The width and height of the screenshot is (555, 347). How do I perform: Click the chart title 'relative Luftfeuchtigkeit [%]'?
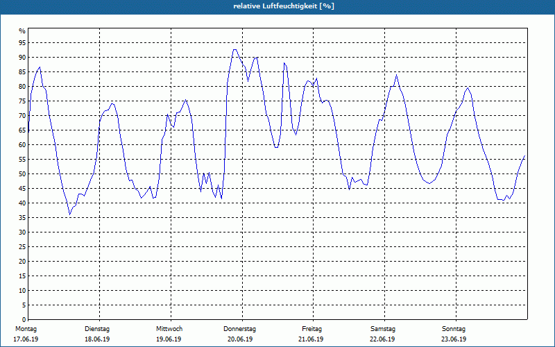pos(284,6)
